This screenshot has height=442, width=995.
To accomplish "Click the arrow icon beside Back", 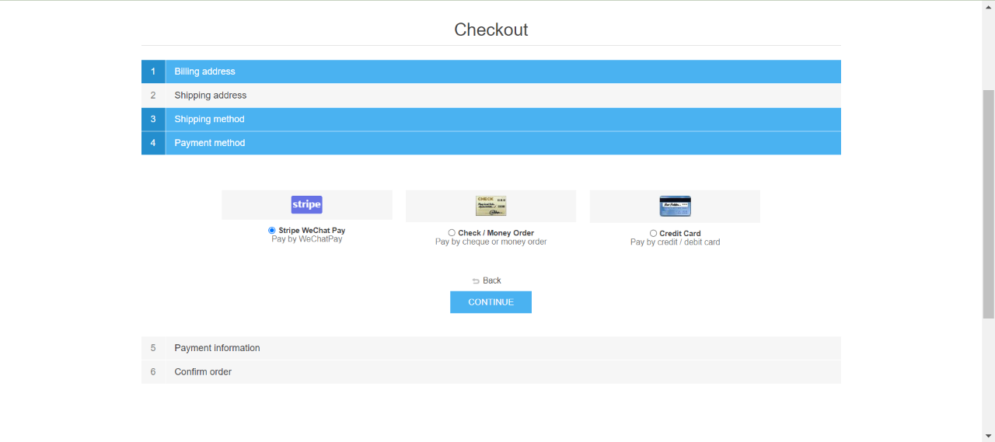I will click(476, 281).
